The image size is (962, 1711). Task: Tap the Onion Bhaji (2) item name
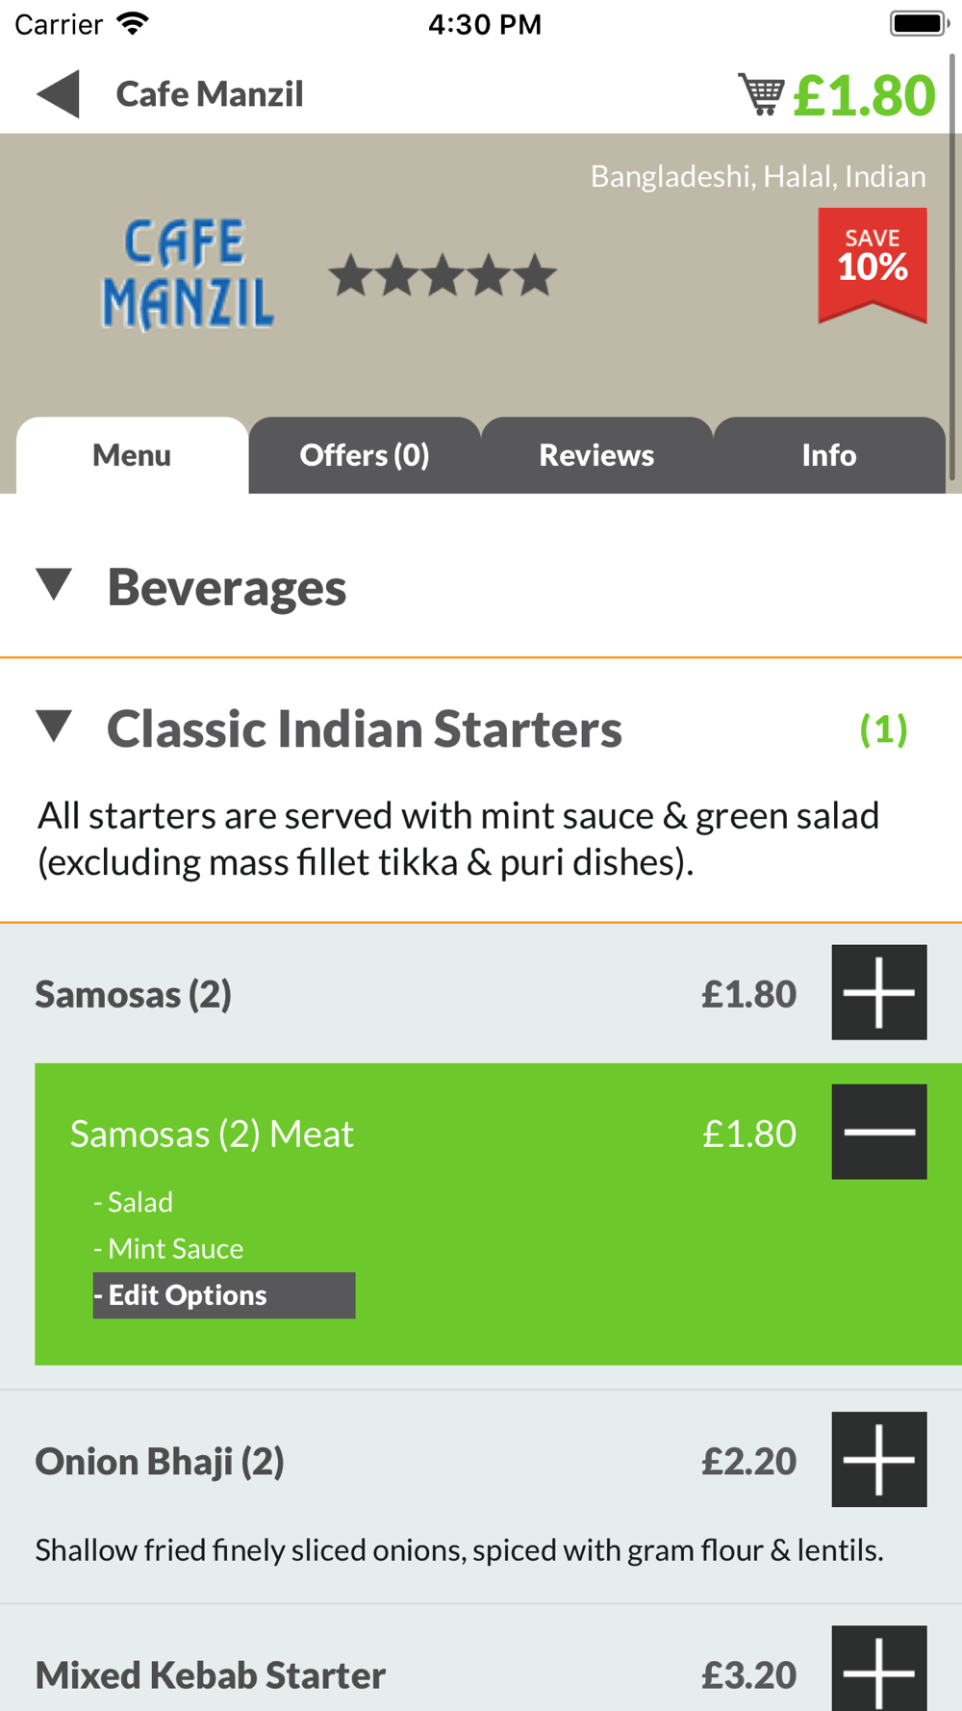[x=160, y=1462]
